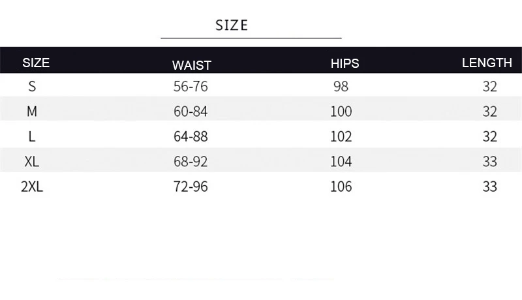This screenshot has height=300, width=522.
Task: Click the L size row label
Action: coord(32,136)
